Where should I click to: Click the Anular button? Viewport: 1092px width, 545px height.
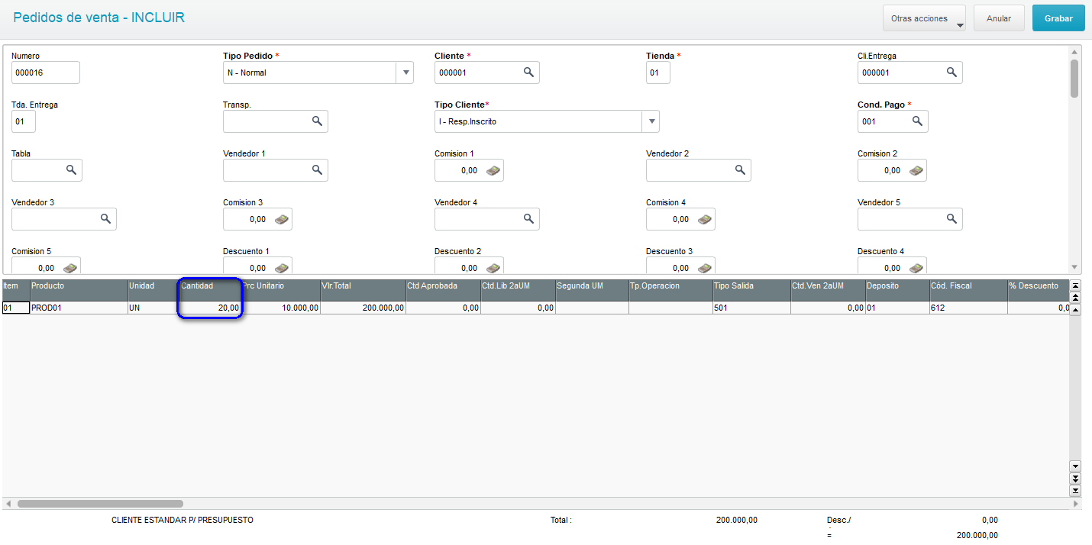point(999,18)
